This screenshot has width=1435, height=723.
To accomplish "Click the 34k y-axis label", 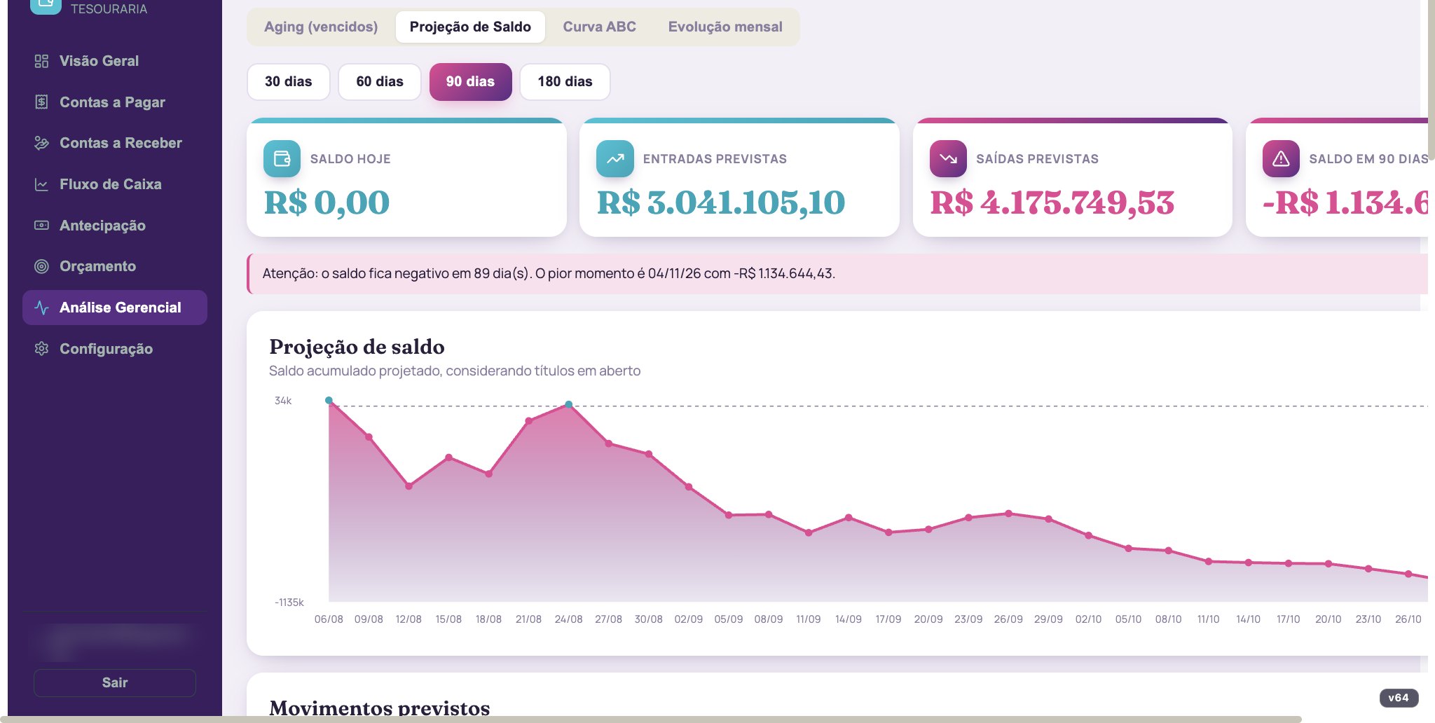I will coord(283,401).
